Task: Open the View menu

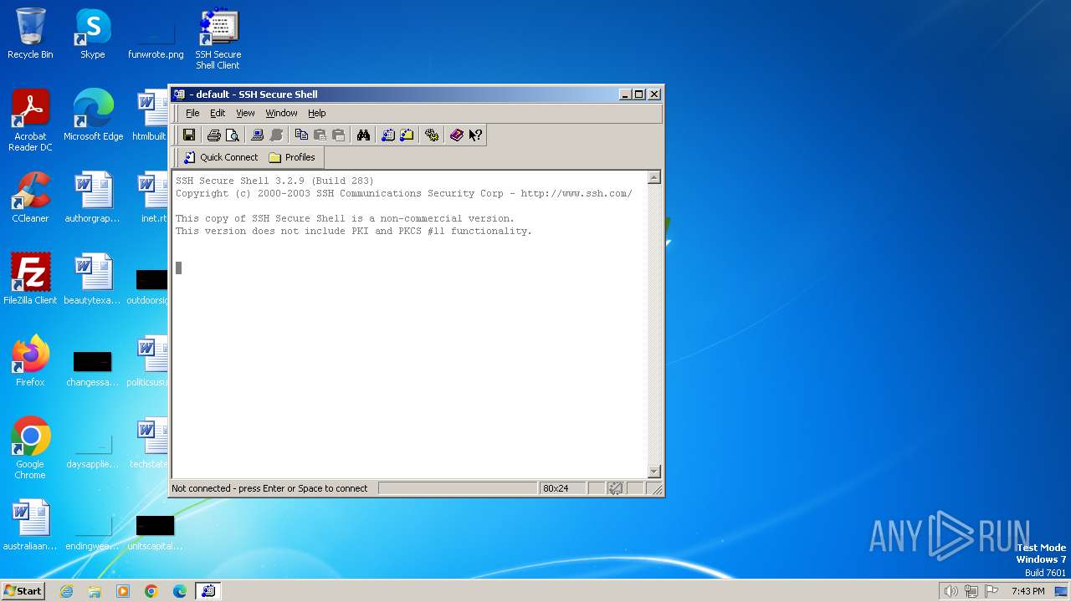Action: point(245,113)
